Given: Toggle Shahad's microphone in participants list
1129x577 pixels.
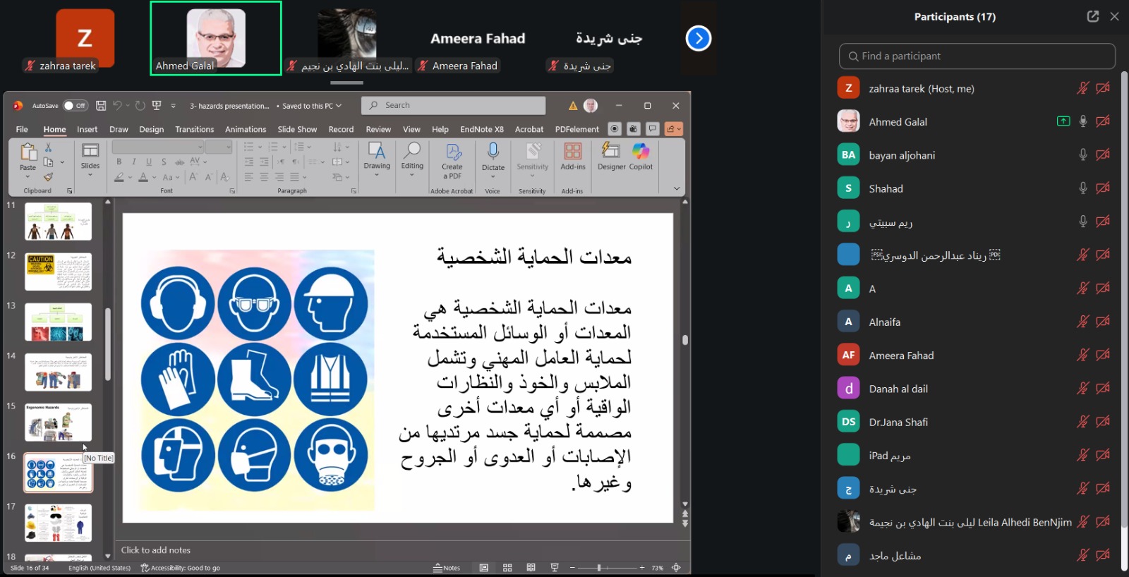Looking at the screenshot, I should point(1082,188).
